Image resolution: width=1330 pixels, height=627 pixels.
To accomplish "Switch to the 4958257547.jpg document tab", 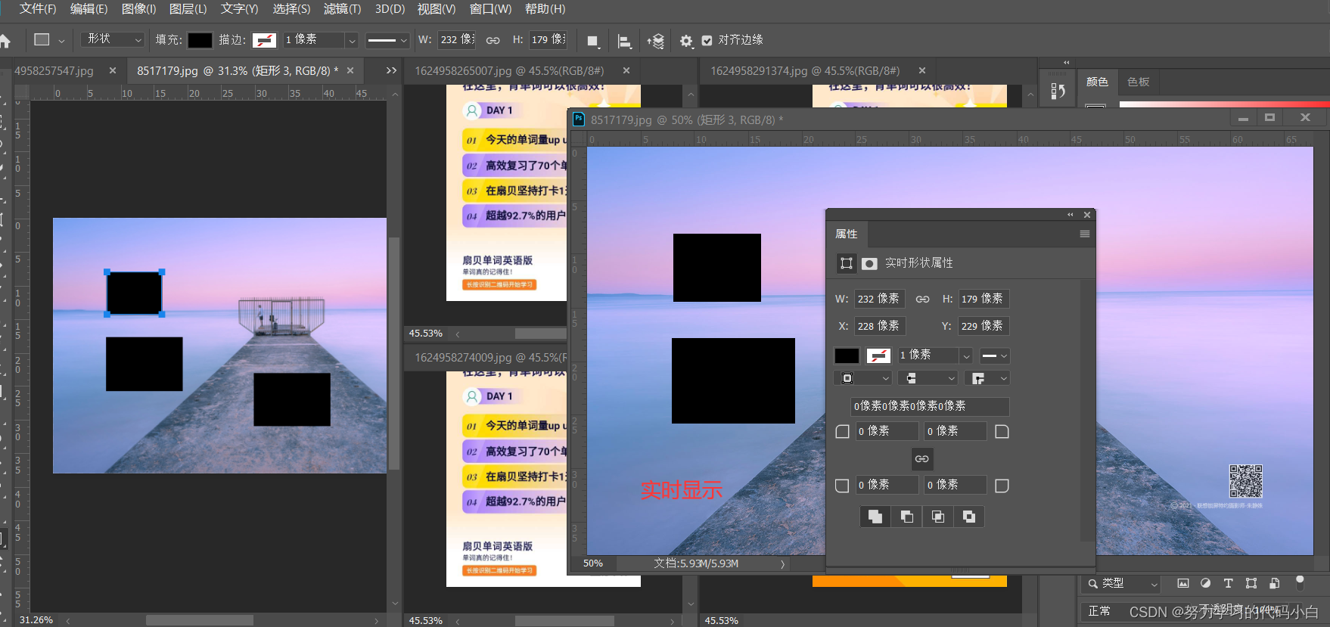I will pyautogui.click(x=54, y=70).
